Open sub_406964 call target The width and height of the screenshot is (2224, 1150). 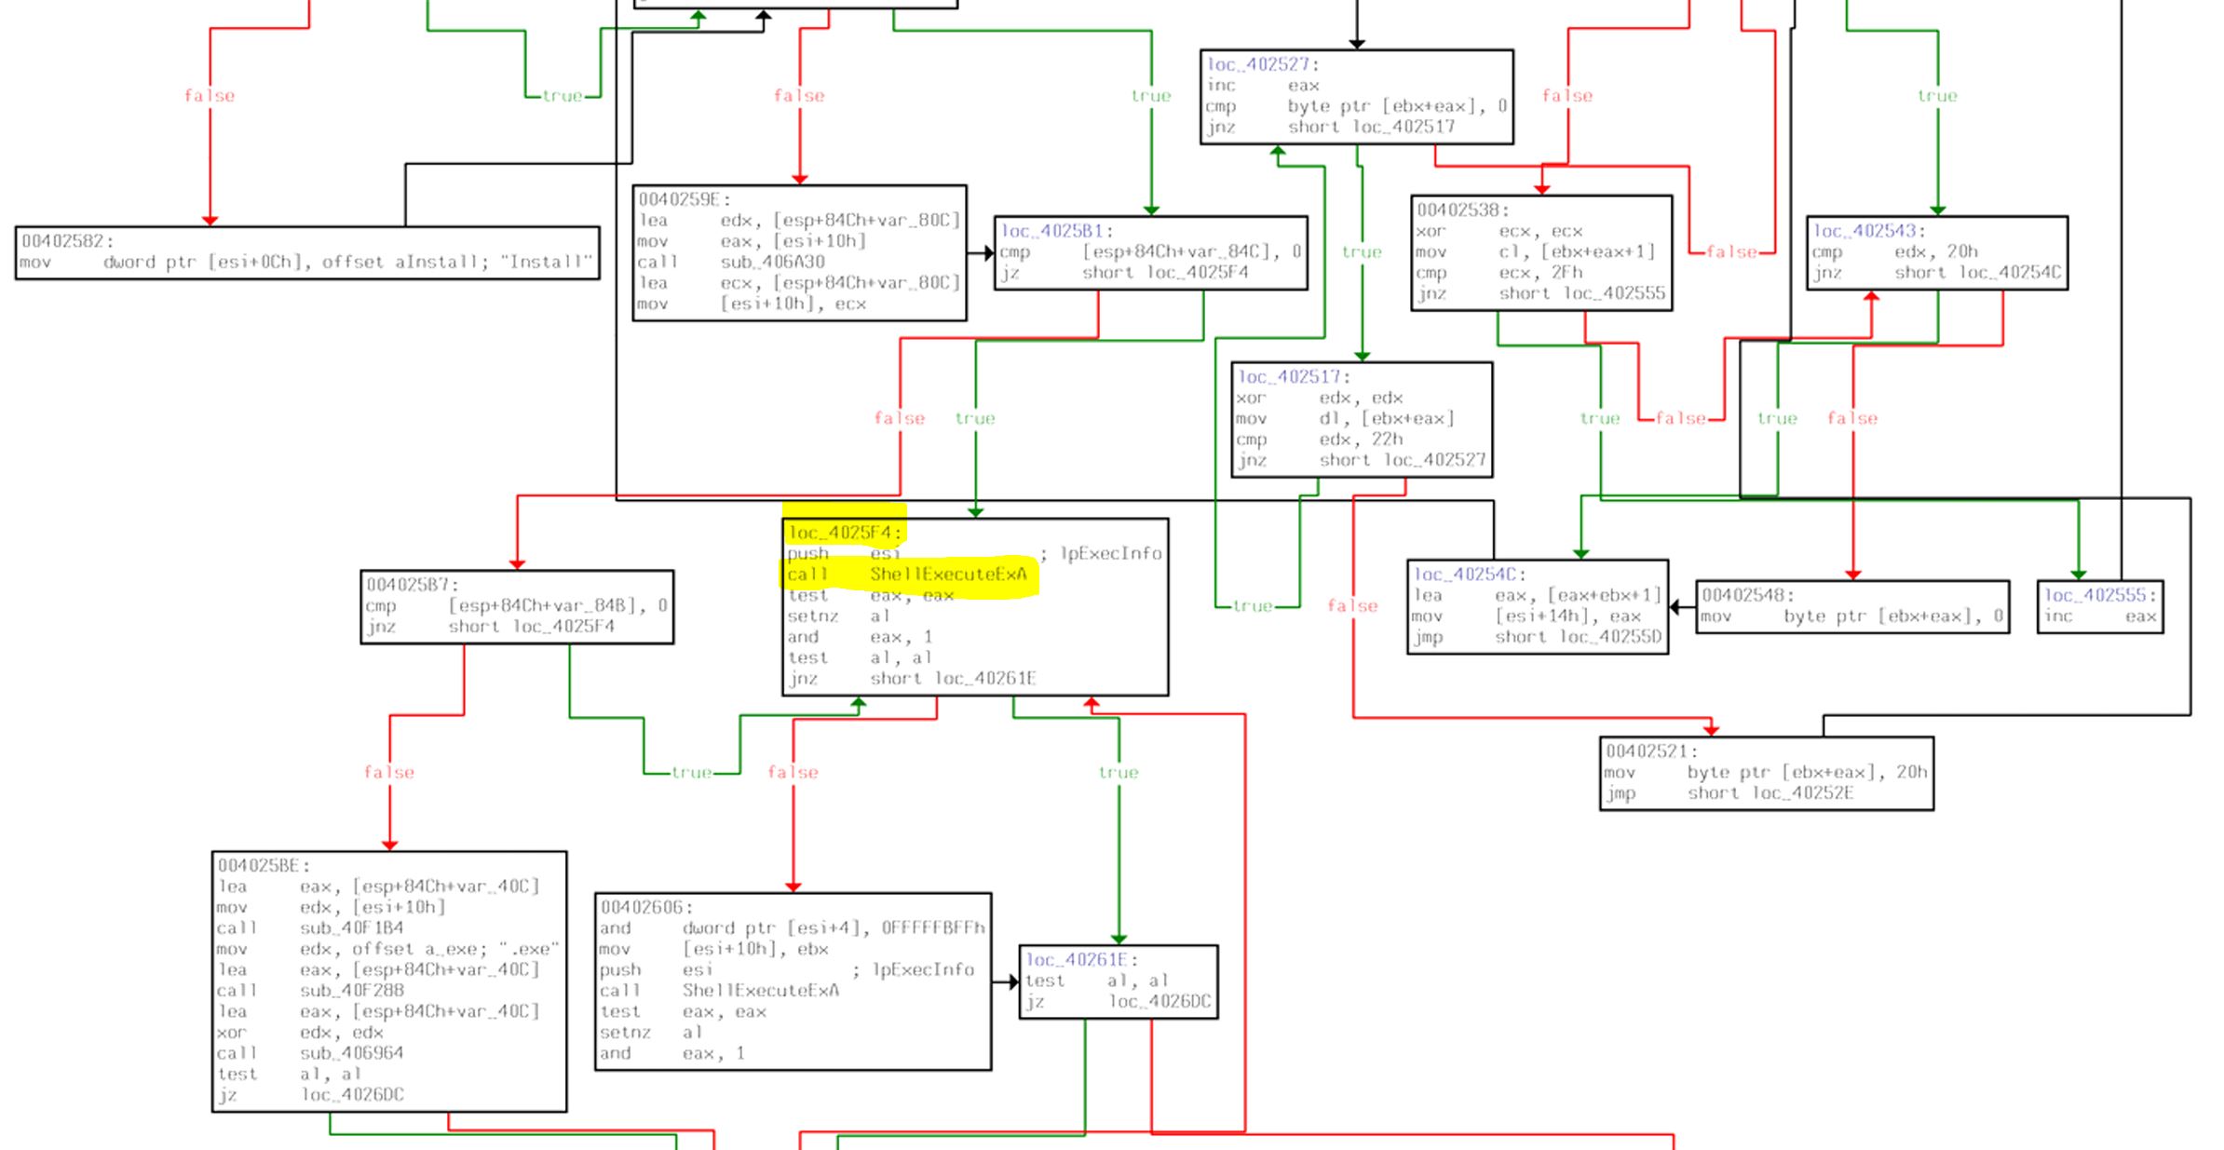352,1053
